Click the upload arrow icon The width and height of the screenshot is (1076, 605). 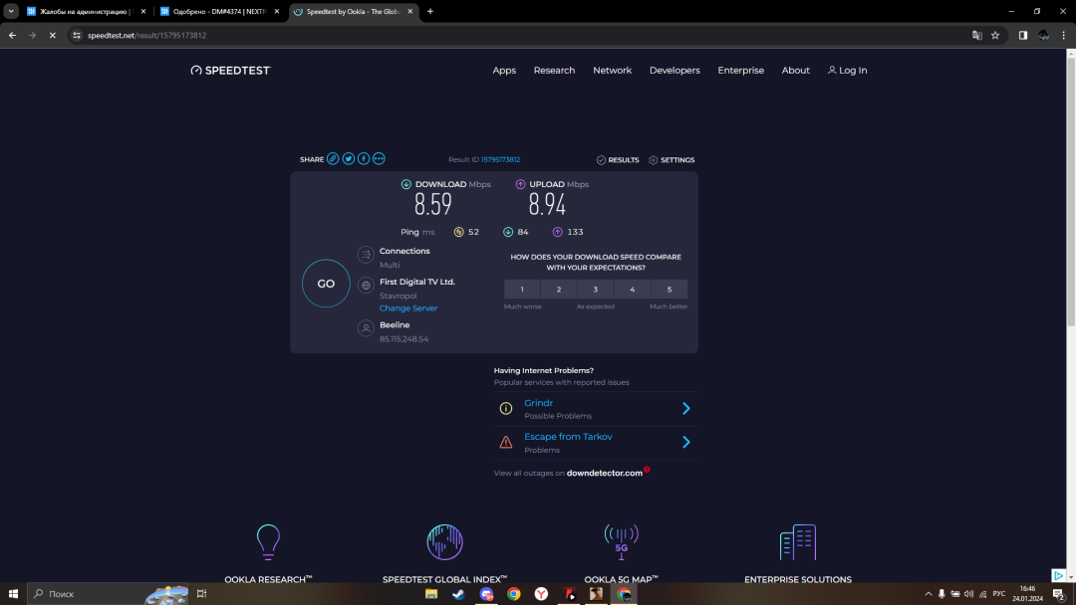[x=520, y=184]
